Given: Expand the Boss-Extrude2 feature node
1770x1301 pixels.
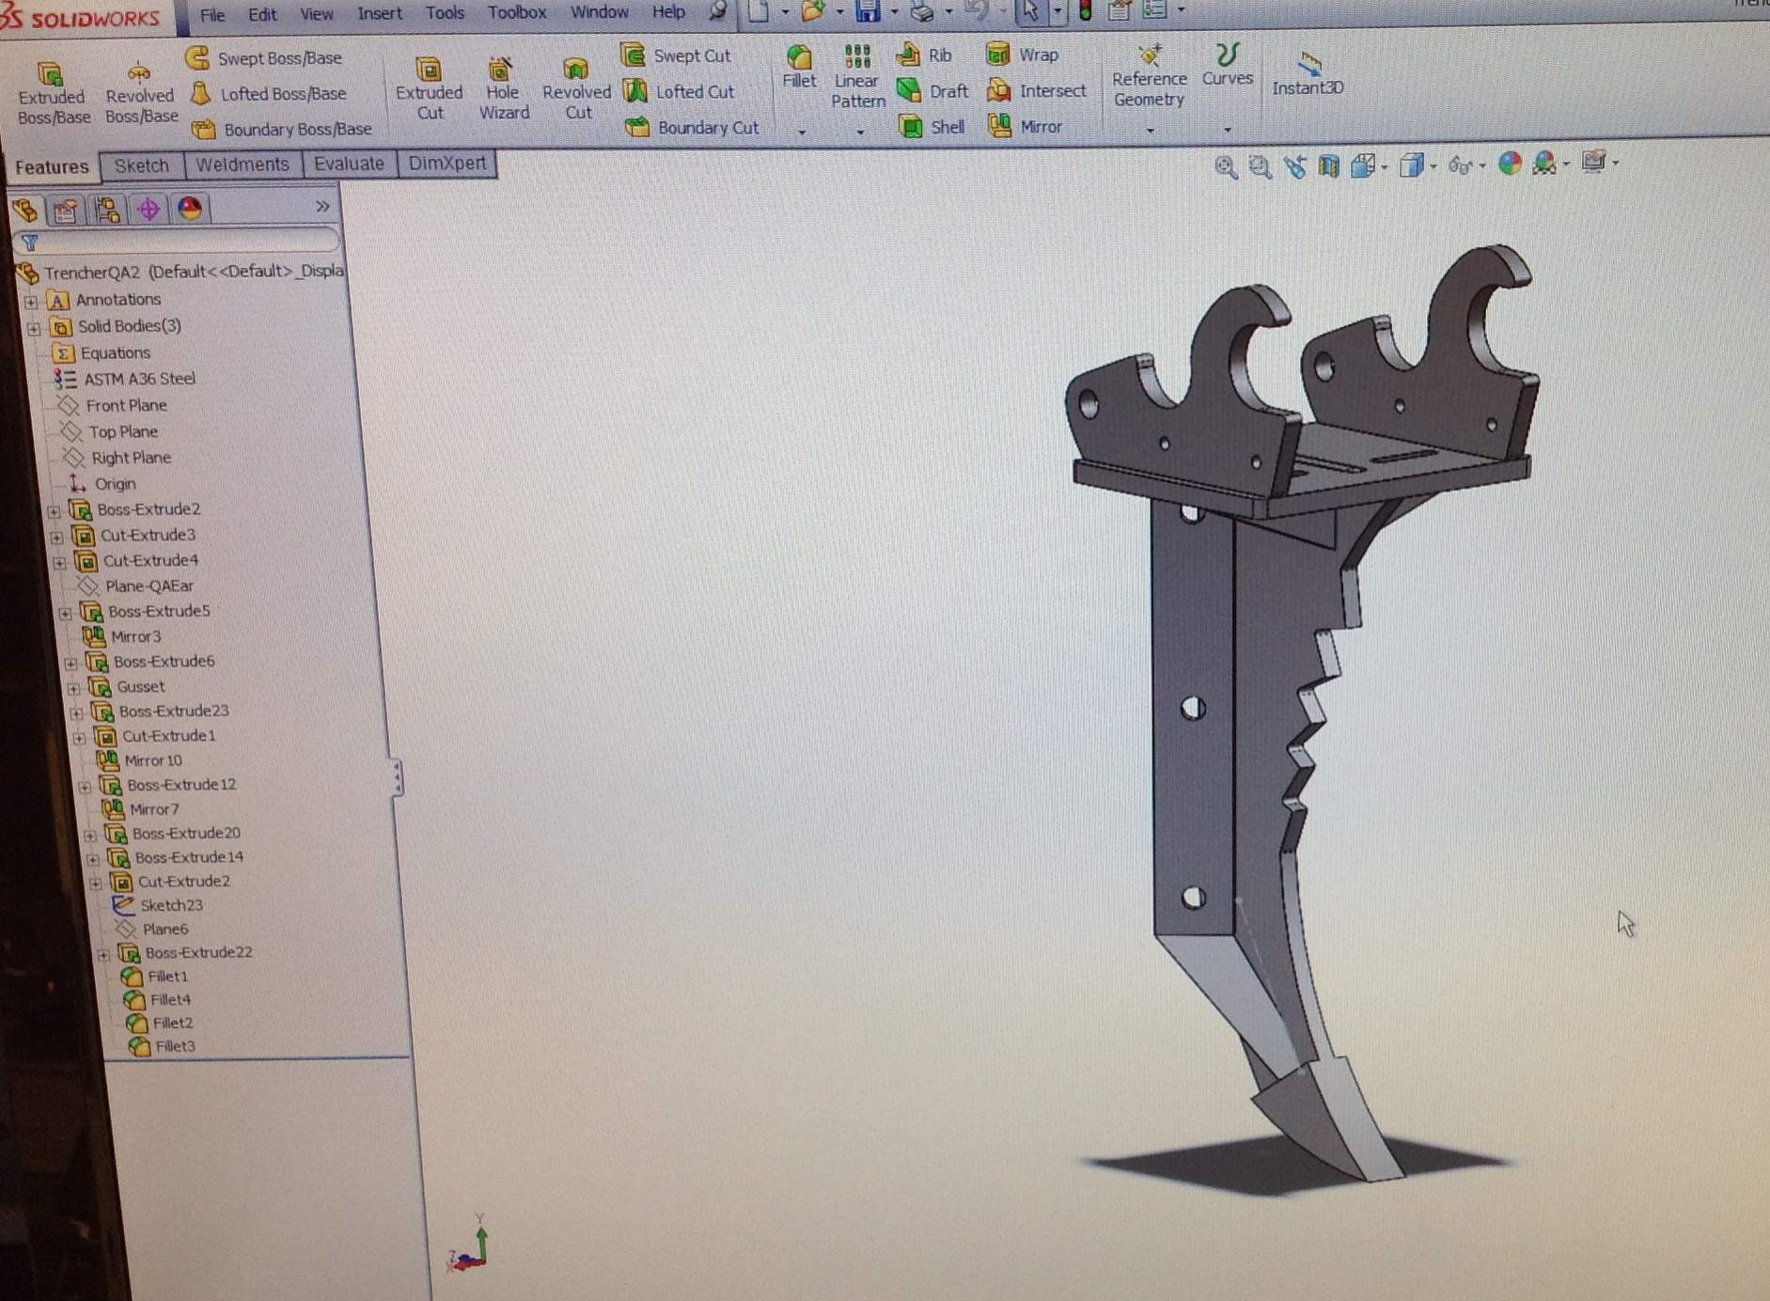Looking at the screenshot, I should point(54,511).
